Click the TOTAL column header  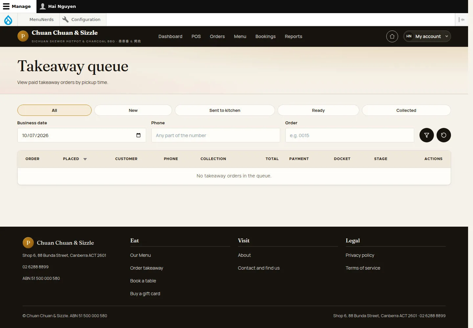pos(272,159)
